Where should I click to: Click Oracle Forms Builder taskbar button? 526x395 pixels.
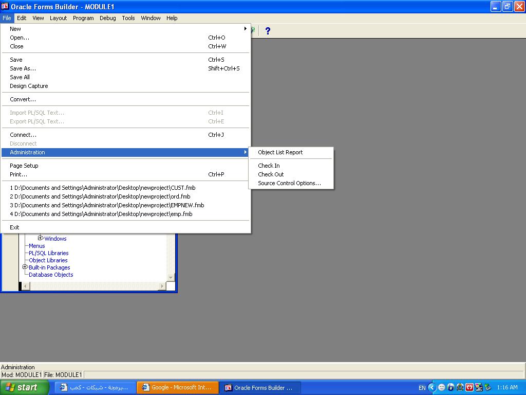(x=260, y=388)
